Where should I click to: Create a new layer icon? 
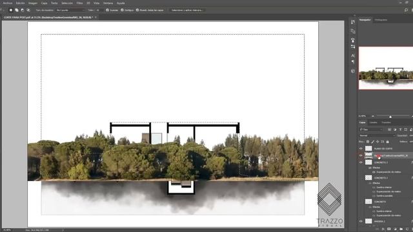click(x=407, y=229)
